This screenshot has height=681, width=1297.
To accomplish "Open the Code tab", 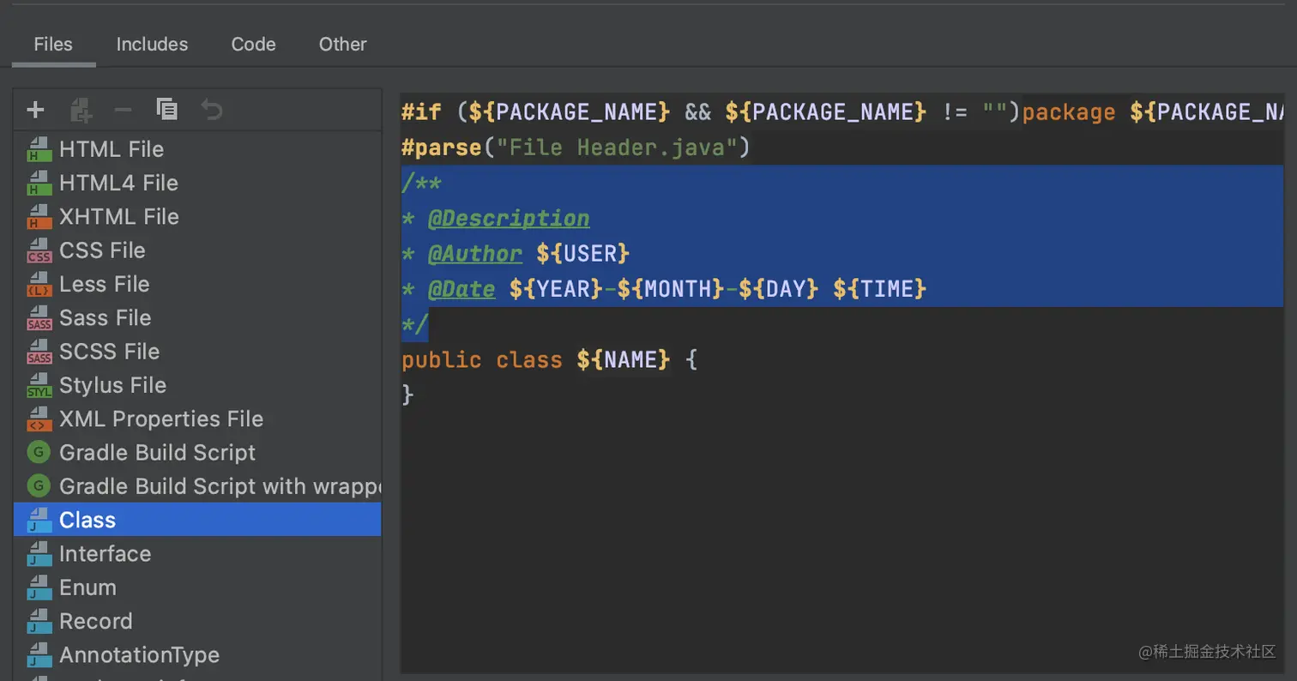I will [253, 45].
